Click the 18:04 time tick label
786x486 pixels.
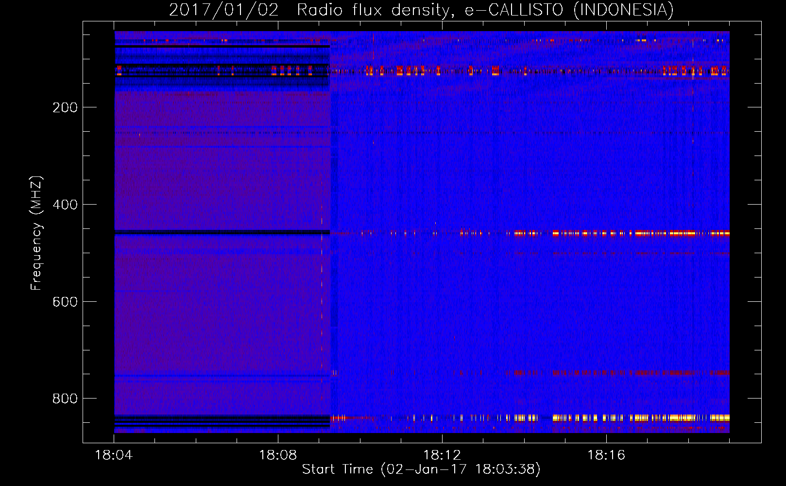click(x=114, y=455)
